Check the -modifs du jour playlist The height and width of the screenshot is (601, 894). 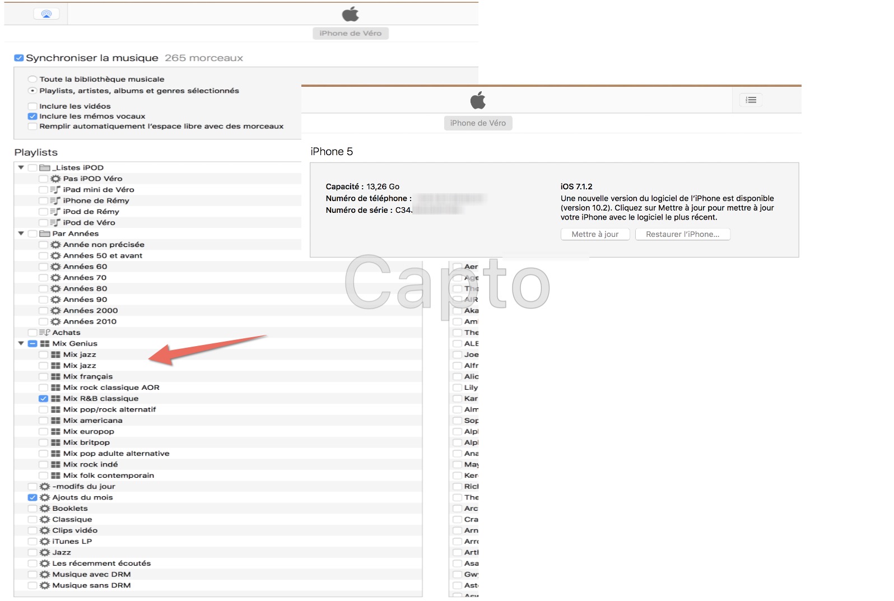tap(32, 486)
